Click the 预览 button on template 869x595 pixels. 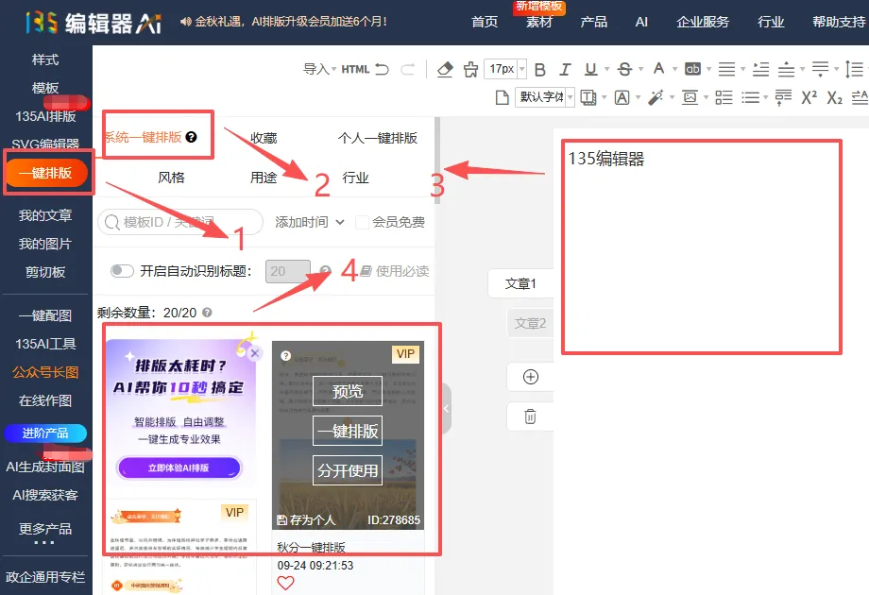click(x=348, y=391)
